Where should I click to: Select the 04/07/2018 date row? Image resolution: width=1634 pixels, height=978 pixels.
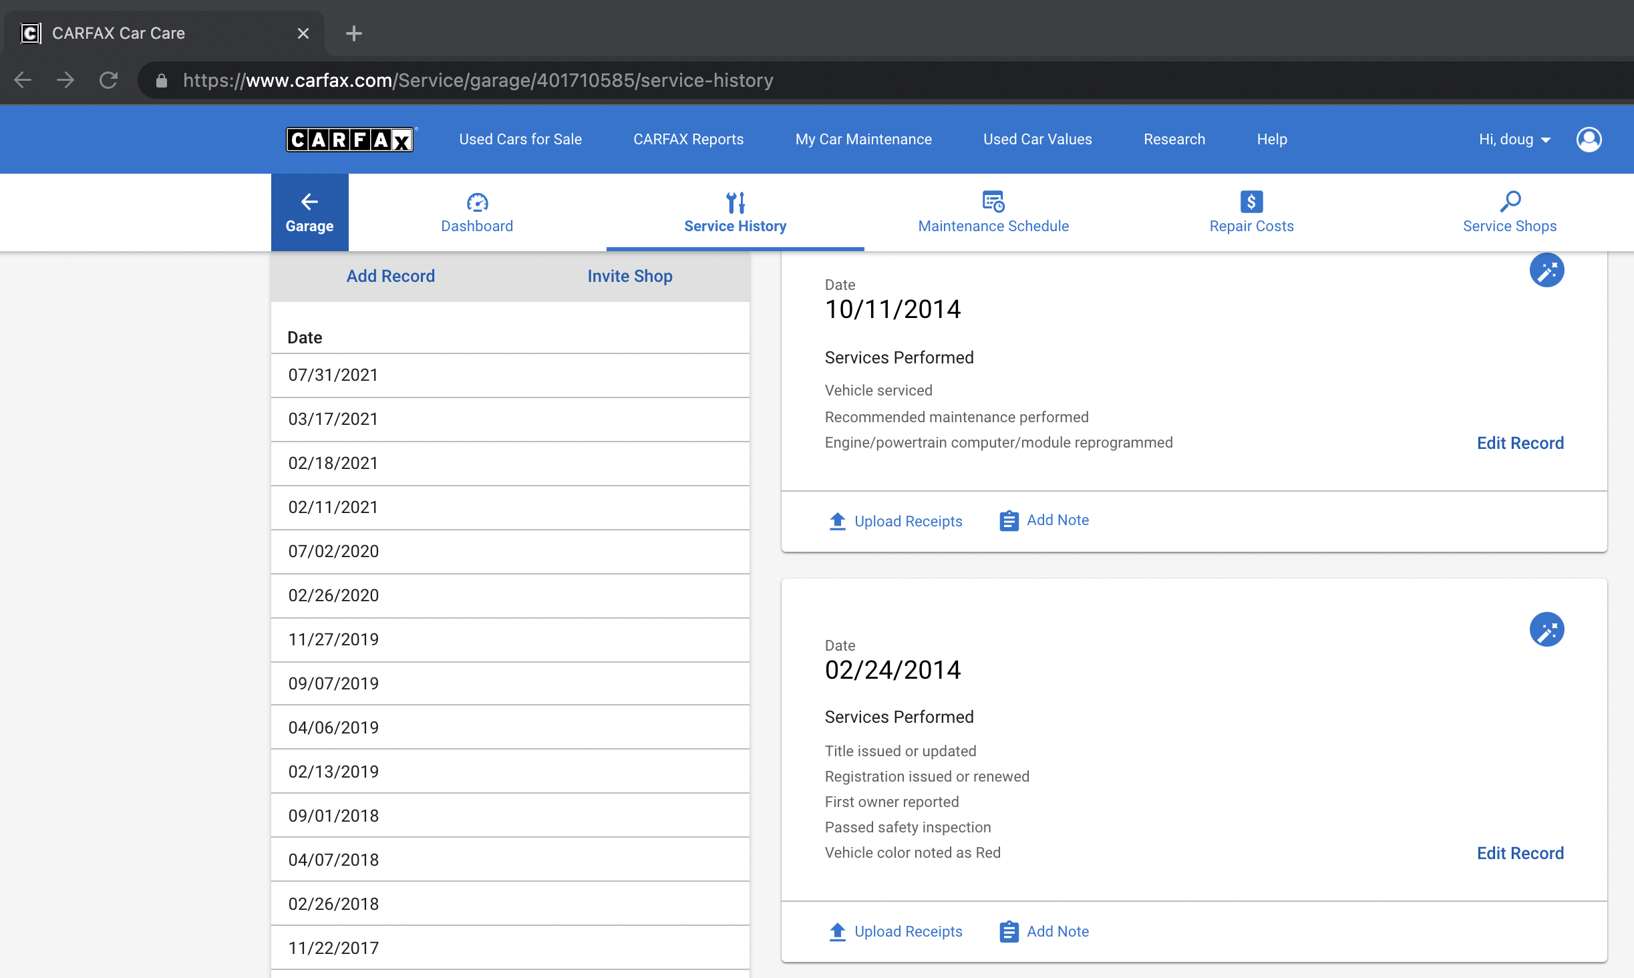click(510, 860)
